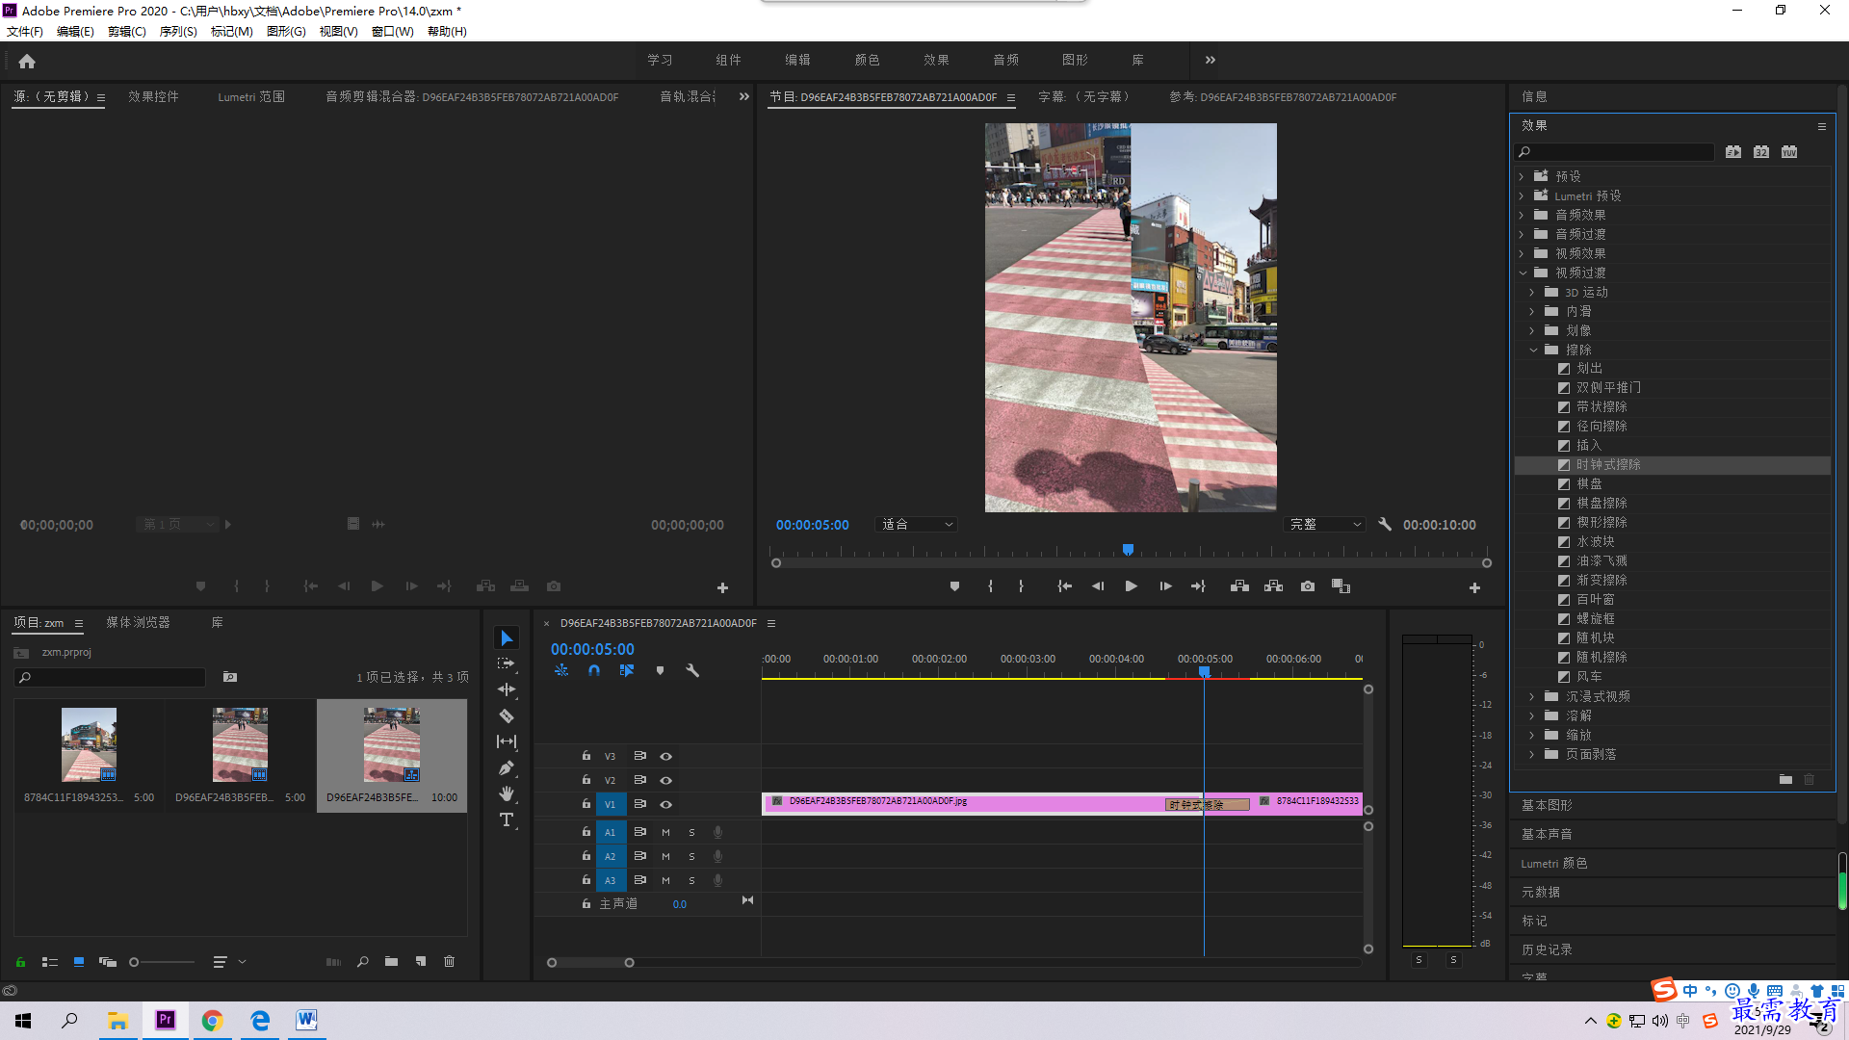Select the Slip tool

[507, 741]
